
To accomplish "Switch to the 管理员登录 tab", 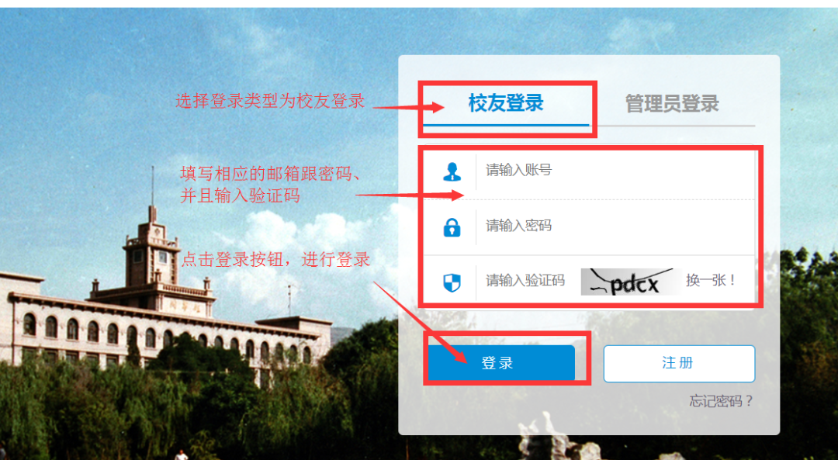I will click(672, 104).
